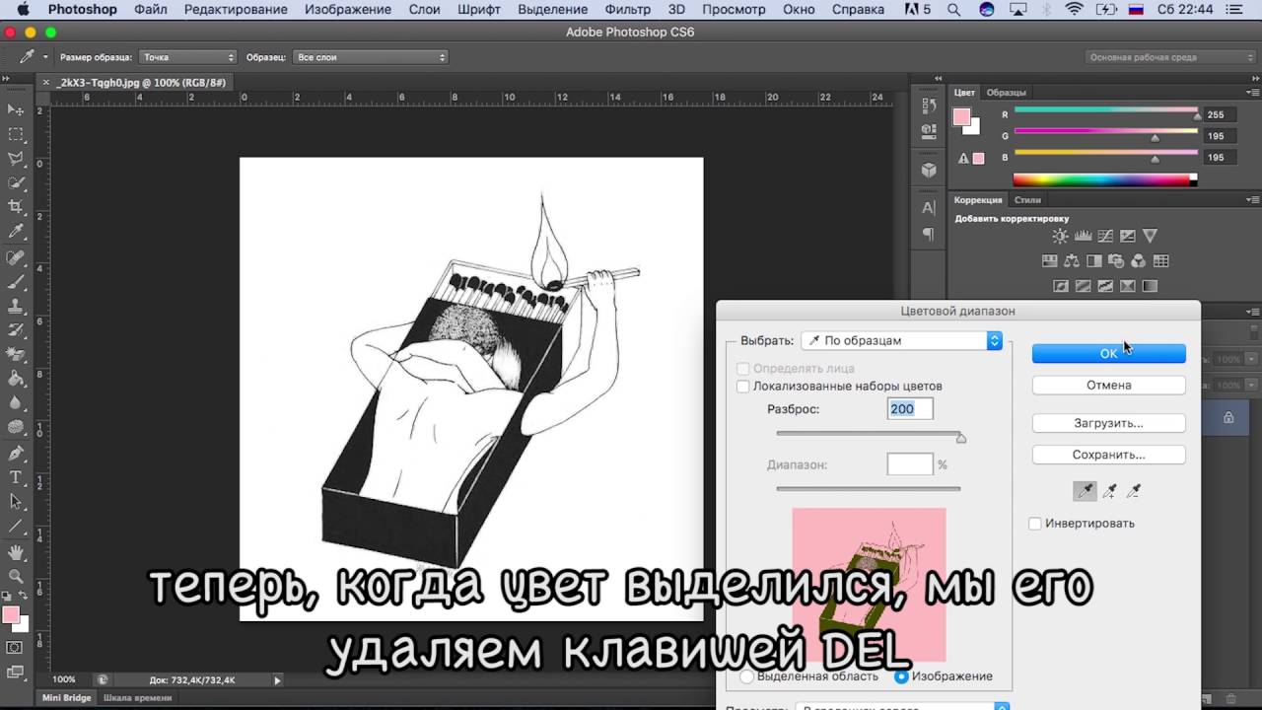The height and width of the screenshot is (710, 1262).
Task: Open the Размер образца dropdown
Action: 188,57
